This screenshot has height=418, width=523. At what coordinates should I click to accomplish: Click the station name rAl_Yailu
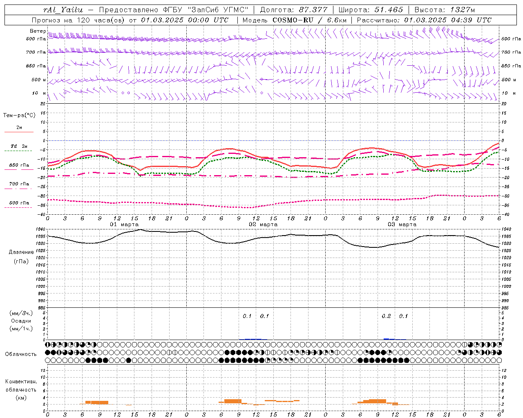tap(63, 10)
